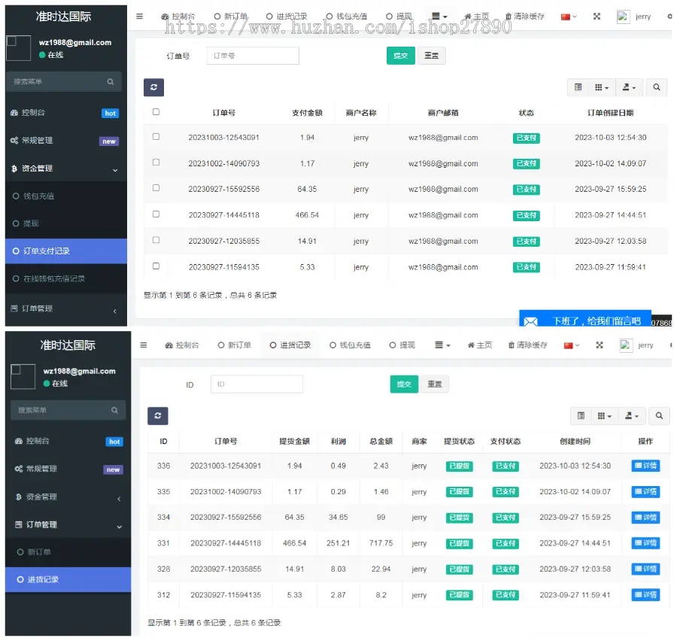Click search icon above the 提货金额 table
Screen dimensions: 677x641
[659, 416]
